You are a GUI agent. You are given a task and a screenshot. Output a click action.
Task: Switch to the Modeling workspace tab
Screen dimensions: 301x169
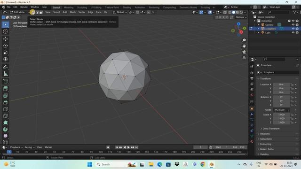pyautogui.click(x=69, y=8)
